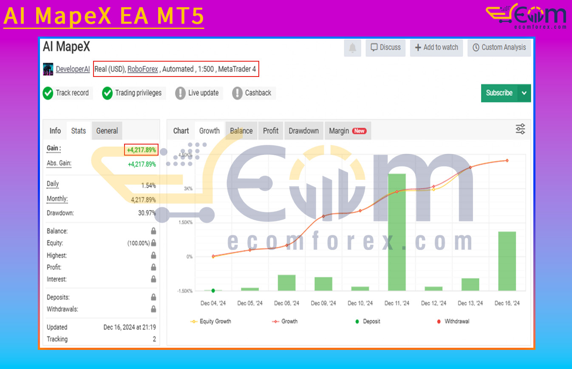Click the tall Dec 11 '24 bar
This screenshot has width=572, height=369.
397,232
